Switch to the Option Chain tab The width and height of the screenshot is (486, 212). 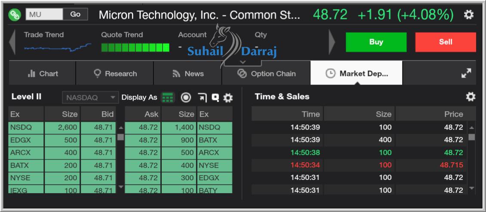266,73
